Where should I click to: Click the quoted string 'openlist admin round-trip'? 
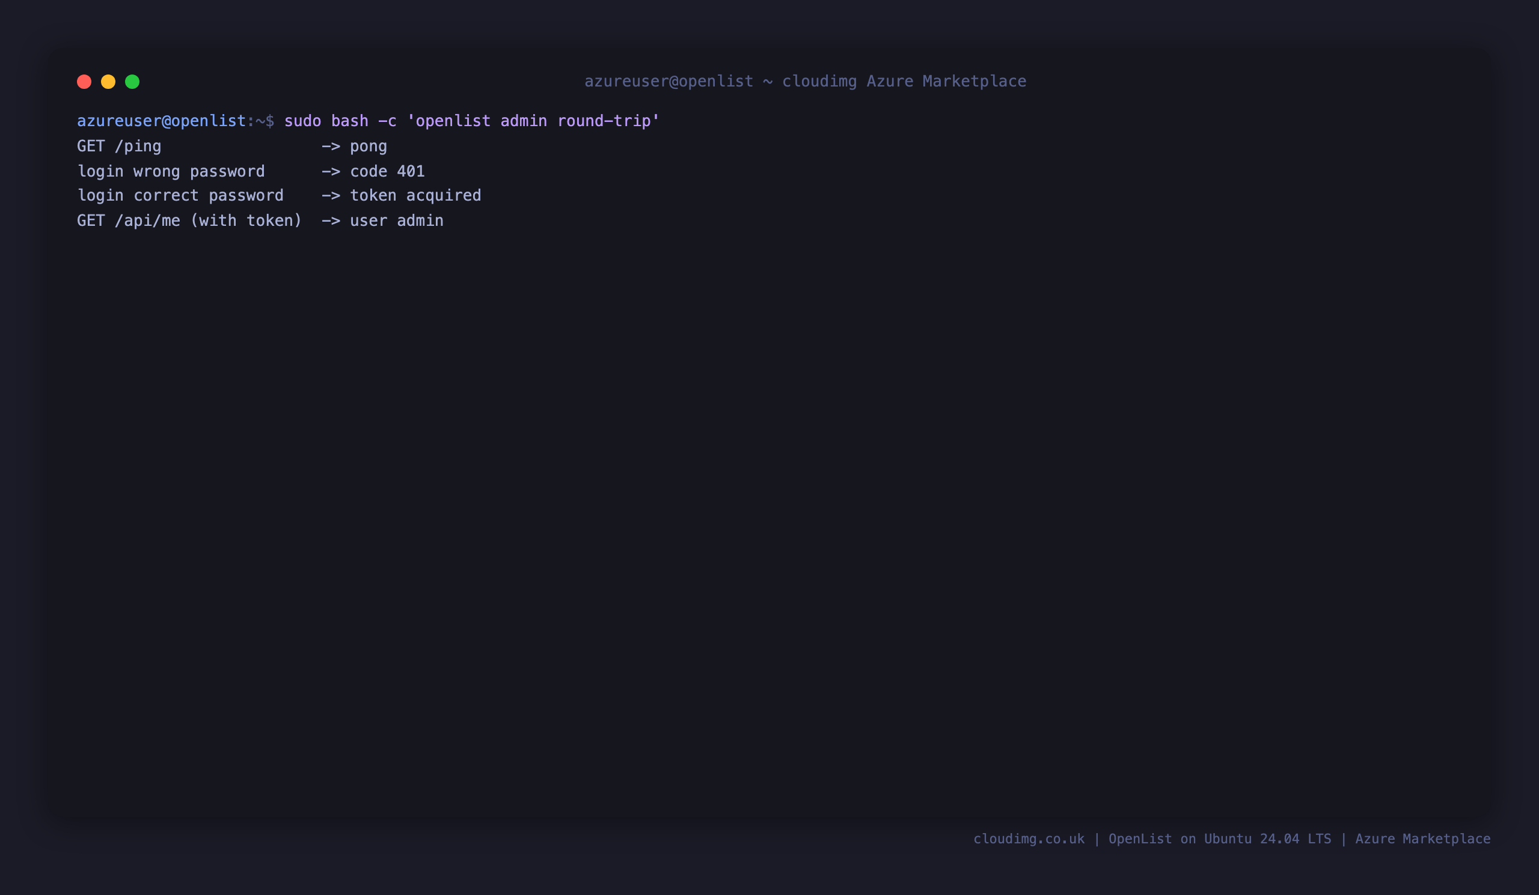[x=533, y=121]
